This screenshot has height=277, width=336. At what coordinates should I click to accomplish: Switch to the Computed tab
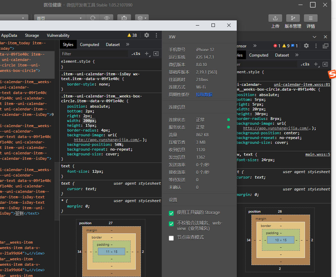[89, 45]
